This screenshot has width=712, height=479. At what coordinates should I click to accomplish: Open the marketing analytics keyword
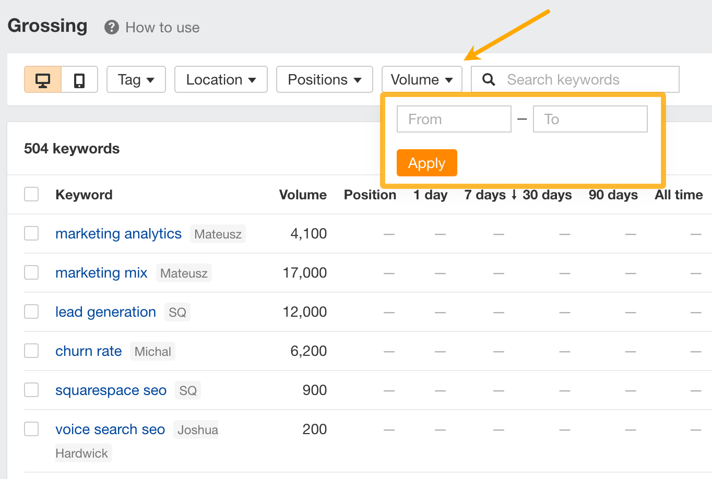(118, 234)
